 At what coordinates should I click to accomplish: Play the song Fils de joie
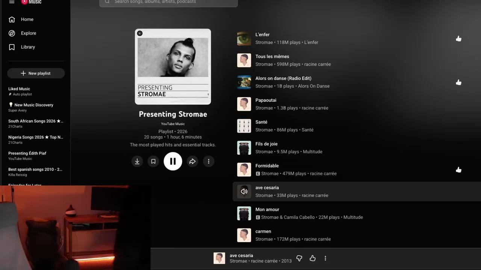click(266, 144)
